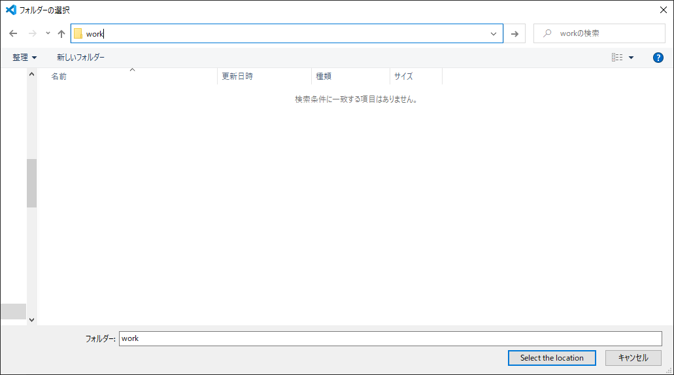This screenshot has height=375, width=674.
Task: Change view with the view layout icon
Action: coord(617,57)
